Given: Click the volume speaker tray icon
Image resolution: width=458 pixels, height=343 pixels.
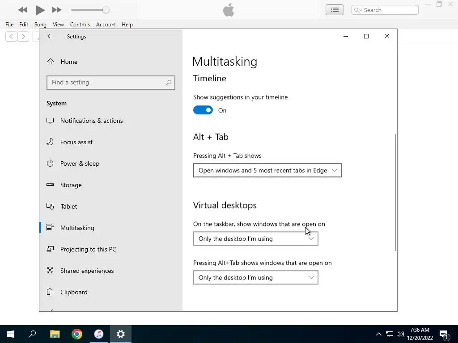Looking at the screenshot, I should point(400,334).
